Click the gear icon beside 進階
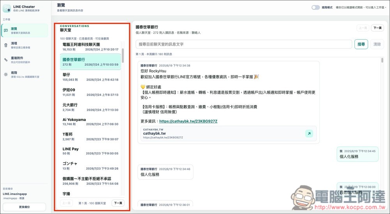The width and height of the screenshot is (390, 214). pyautogui.click(x=6, y=74)
